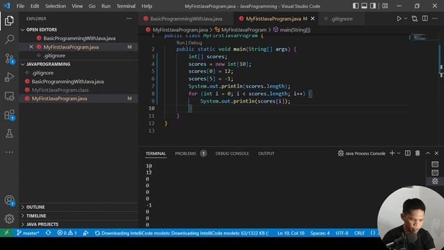
Task: Select the debug gear terminal instance icon
Action: tap(435, 181)
